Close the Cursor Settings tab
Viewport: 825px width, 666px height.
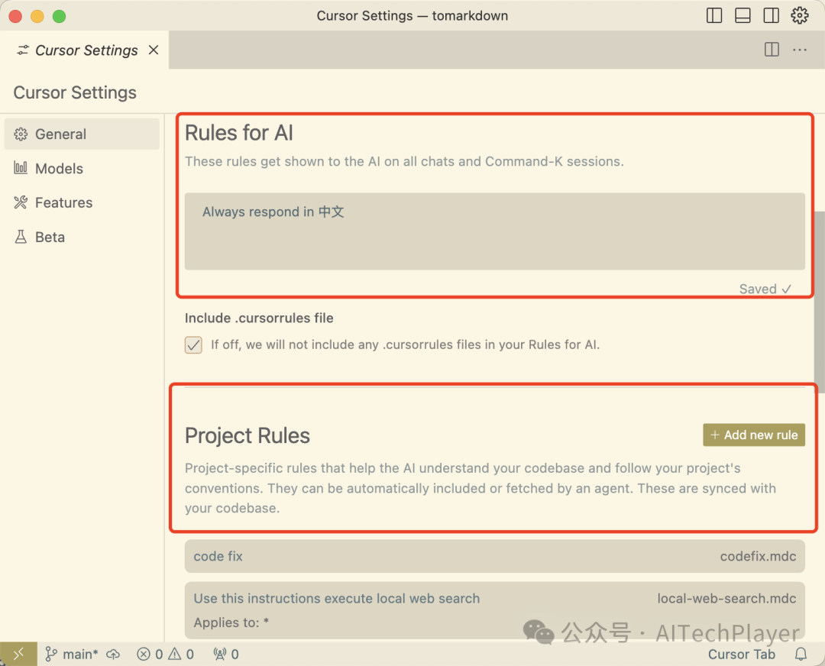[154, 50]
